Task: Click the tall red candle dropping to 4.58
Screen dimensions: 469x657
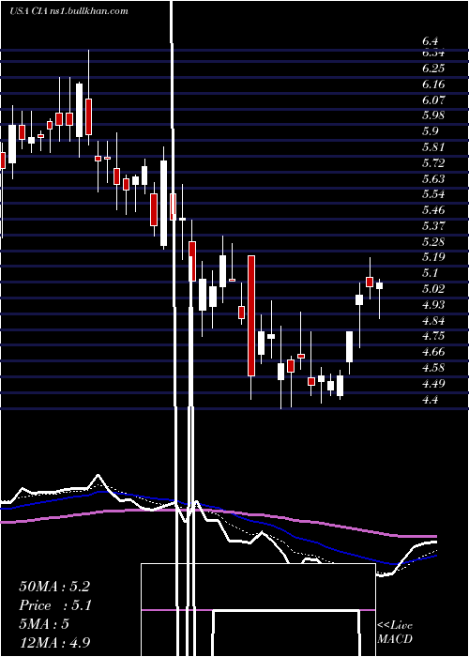Action: [251, 315]
